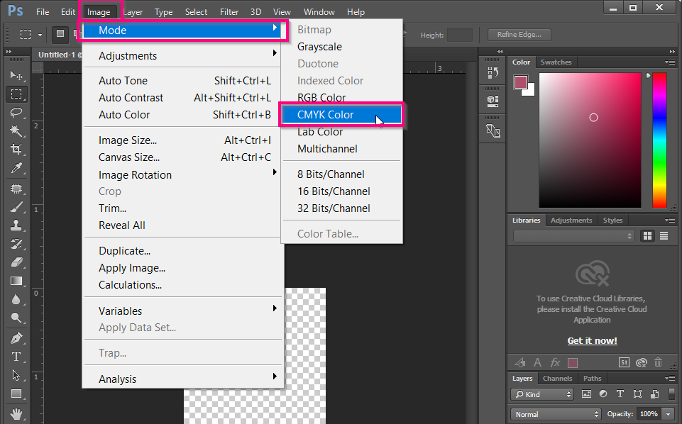682x424 pixels.
Task: Enable the Text layer filter toggle
Action: pyautogui.click(x=620, y=394)
